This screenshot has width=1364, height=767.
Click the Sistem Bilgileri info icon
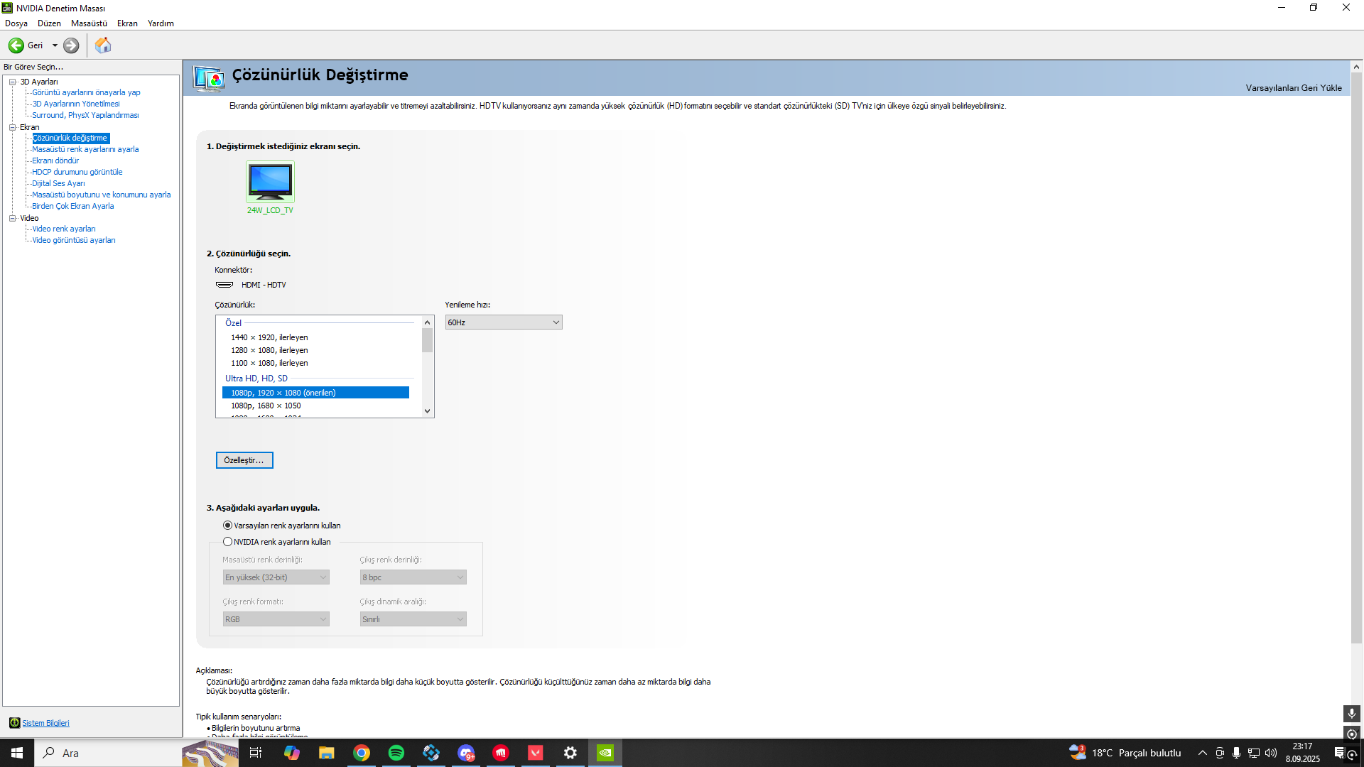point(14,723)
